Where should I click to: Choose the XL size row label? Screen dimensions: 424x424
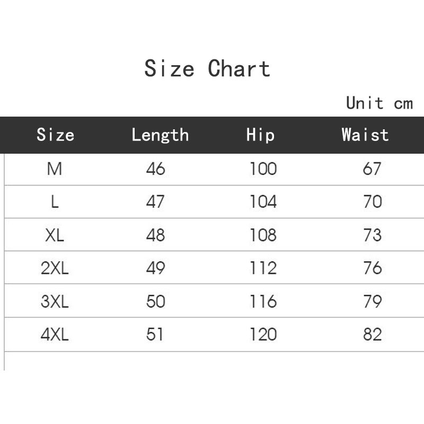55,235
